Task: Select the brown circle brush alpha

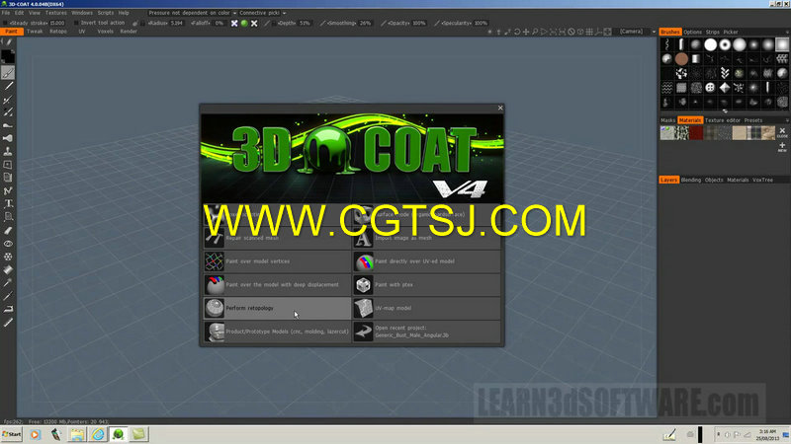Action: tap(681, 59)
